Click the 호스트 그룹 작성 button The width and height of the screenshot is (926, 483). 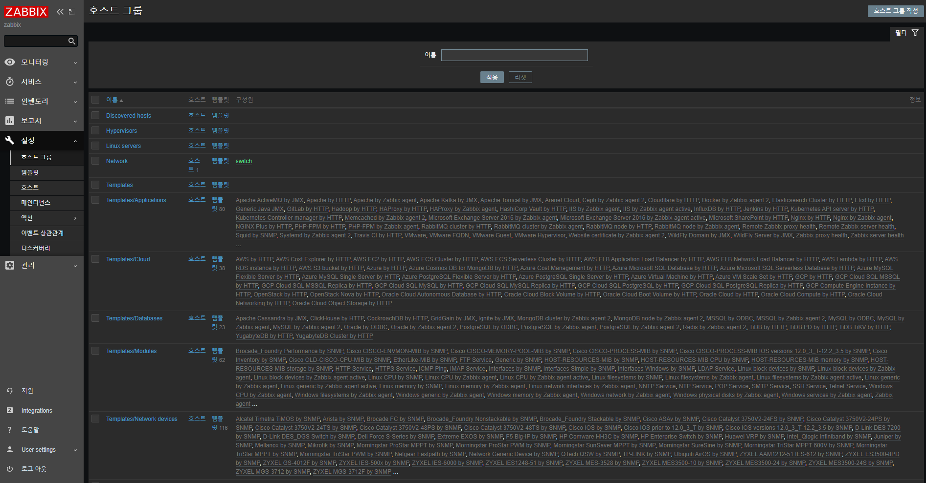[x=896, y=11]
